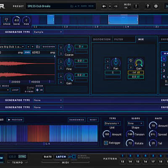The width and height of the screenshot is (168, 168).
Task: Click the PREVIEW play button
Action: [x=15, y=120]
